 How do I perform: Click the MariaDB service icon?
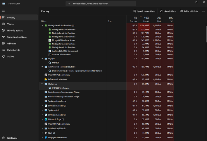(50, 63)
